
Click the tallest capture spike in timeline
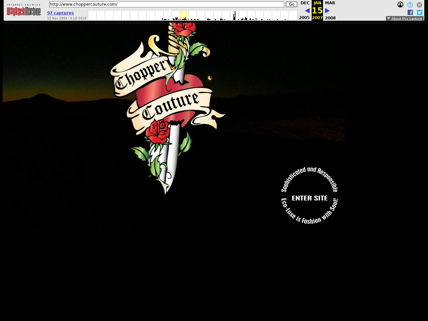point(235,15)
